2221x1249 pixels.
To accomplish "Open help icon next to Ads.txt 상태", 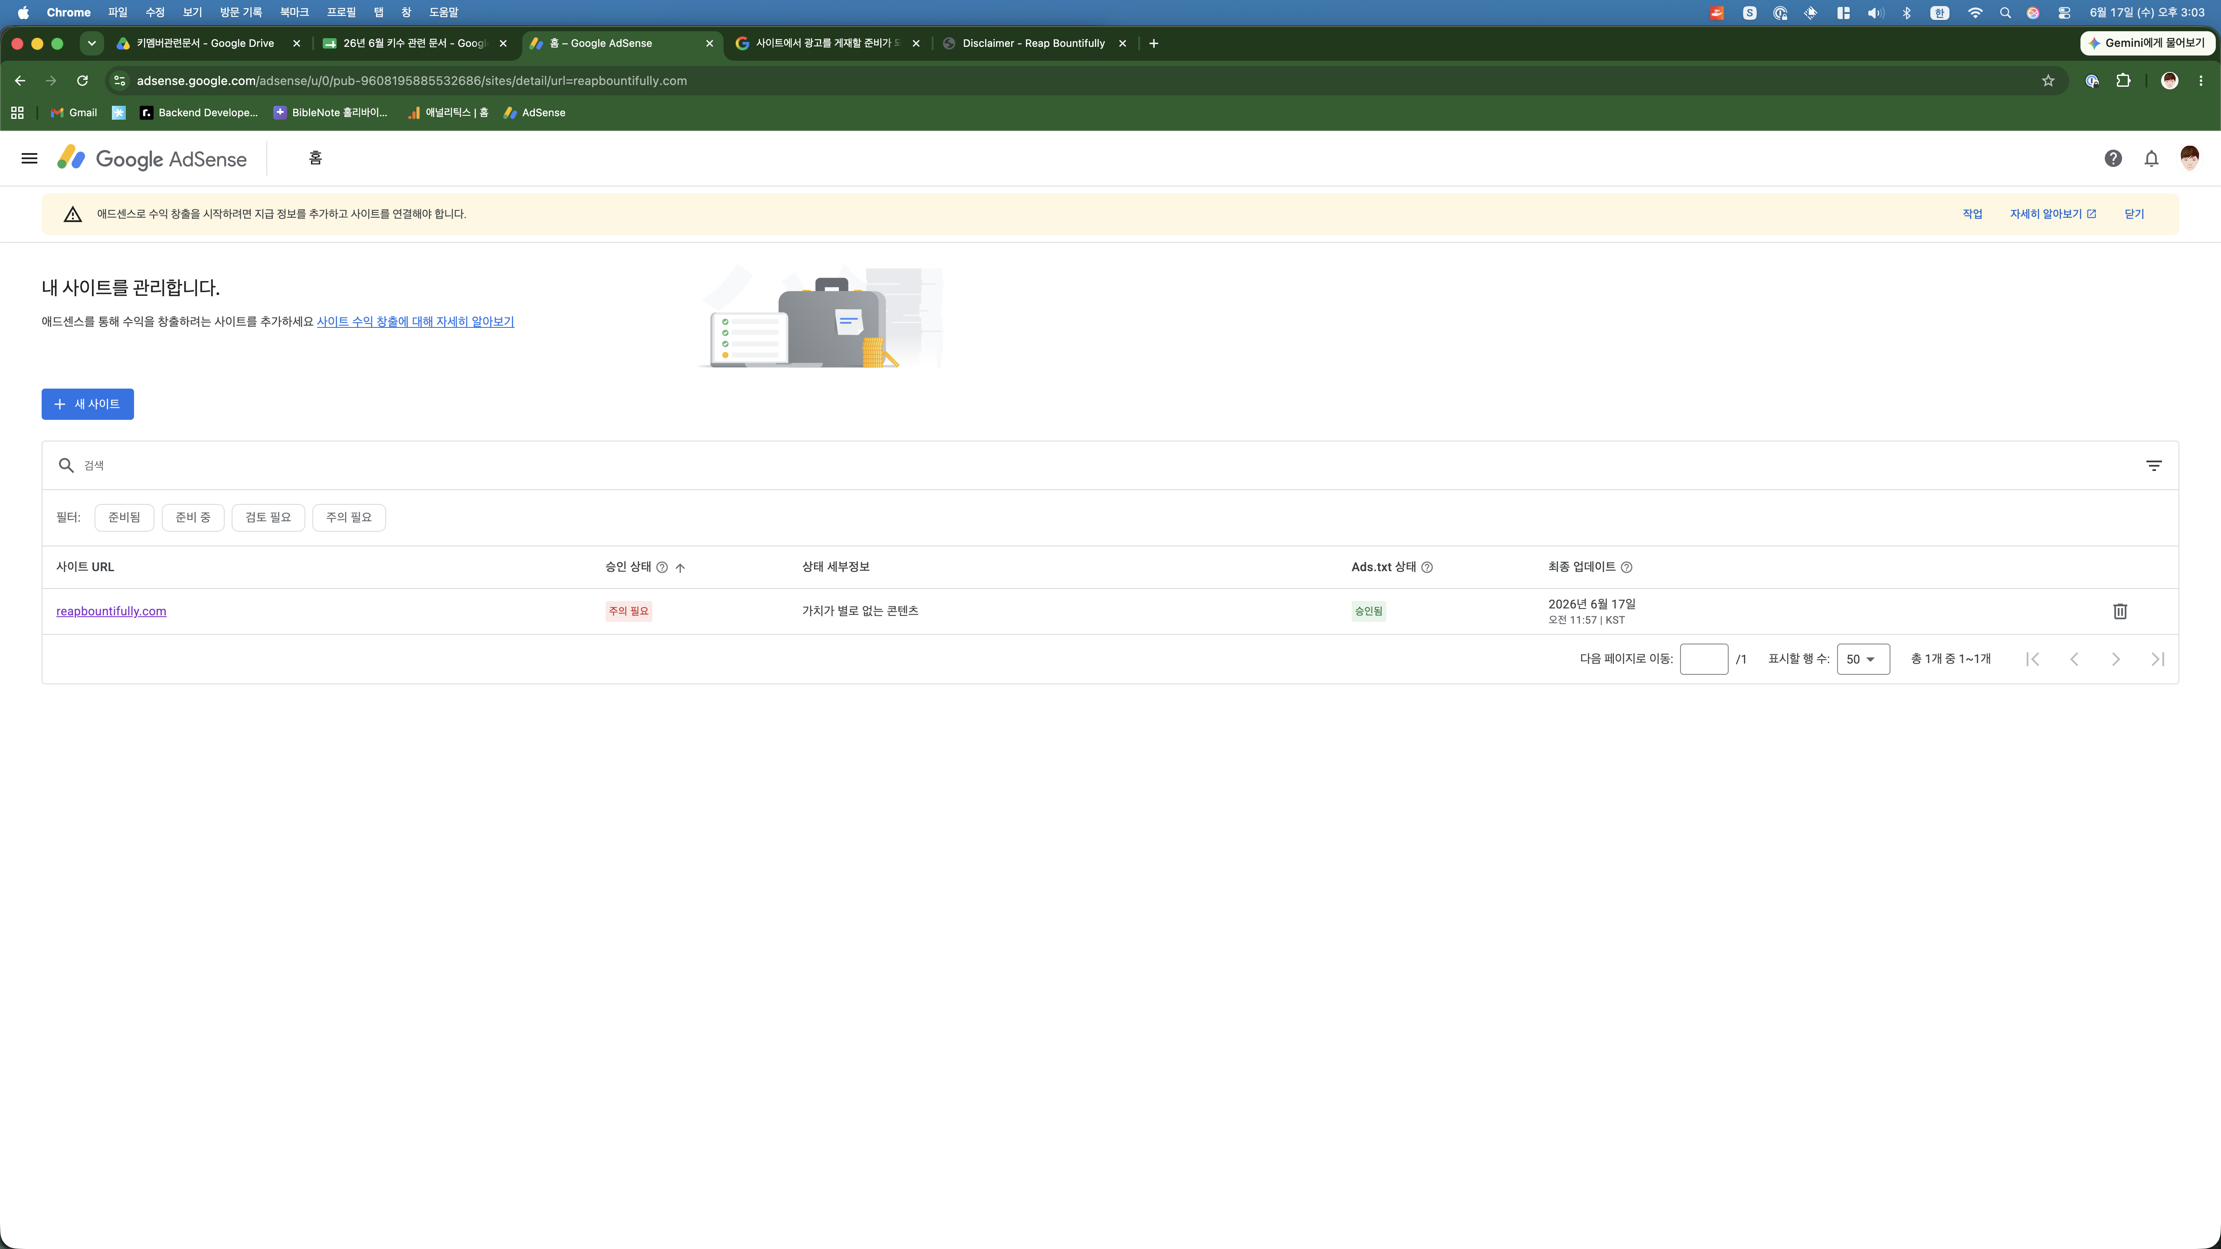I will (1427, 567).
